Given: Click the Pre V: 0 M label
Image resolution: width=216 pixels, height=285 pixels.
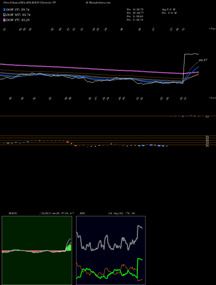Looking at the screenshot, I should (x=169, y=13).
